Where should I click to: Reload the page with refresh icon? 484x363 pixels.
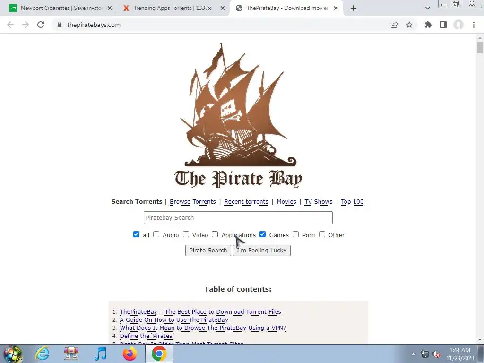(41, 25)
